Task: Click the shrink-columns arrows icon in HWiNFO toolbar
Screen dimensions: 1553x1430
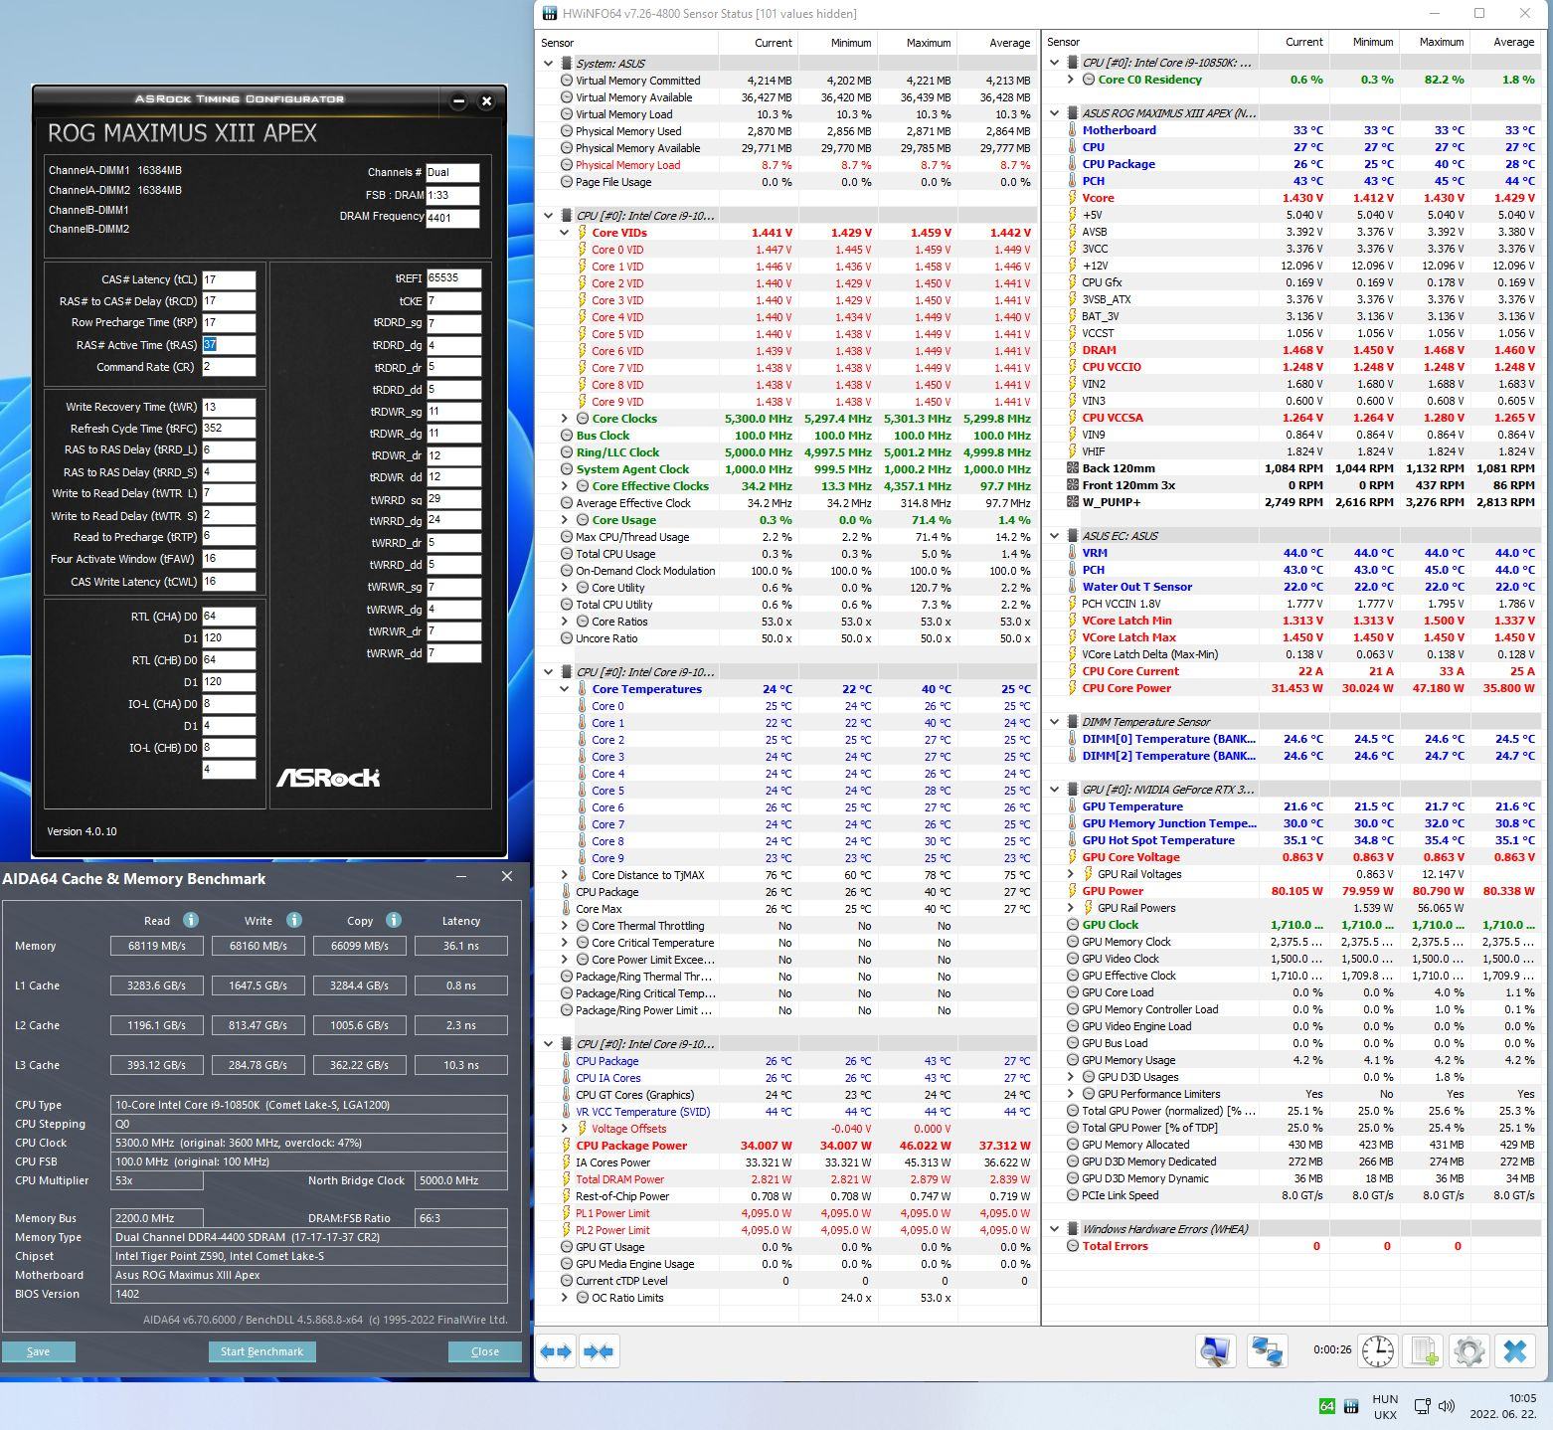Action: tap(599, 1351)
